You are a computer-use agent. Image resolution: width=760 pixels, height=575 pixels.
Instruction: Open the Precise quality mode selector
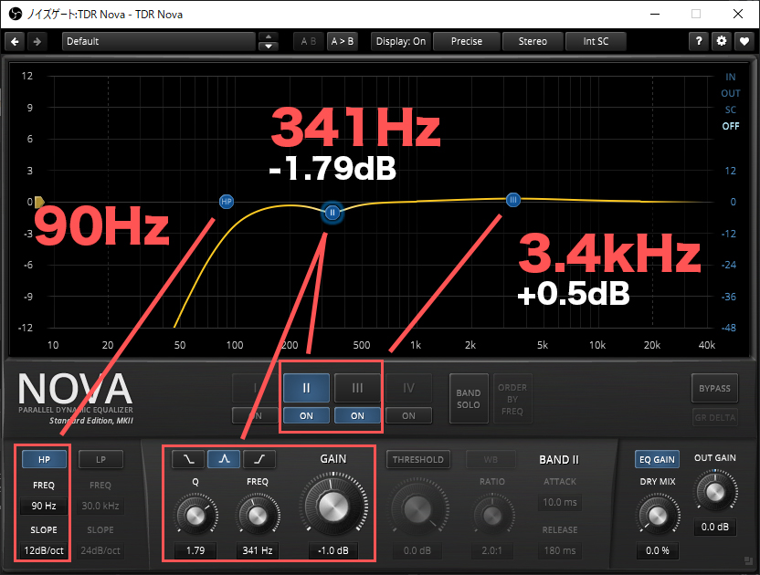click(466, 42)
